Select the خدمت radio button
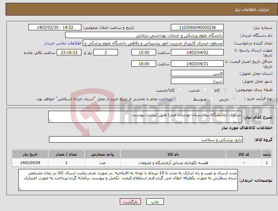Viewport: 278px width, 211px height. click(205, 90)
